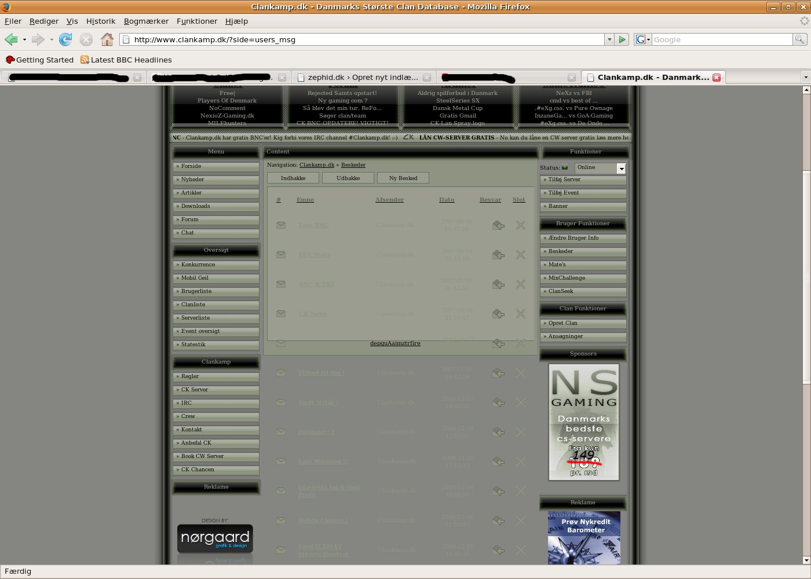The width and height of the screenshot is (811, 579).
Task: Click the Clankamp.dk breadcrumb link
Action: click(317, 165)
